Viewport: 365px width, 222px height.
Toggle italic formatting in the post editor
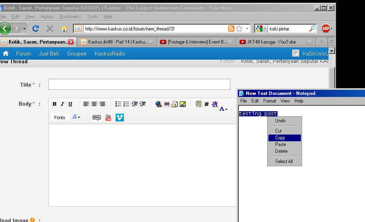(62, 104)
